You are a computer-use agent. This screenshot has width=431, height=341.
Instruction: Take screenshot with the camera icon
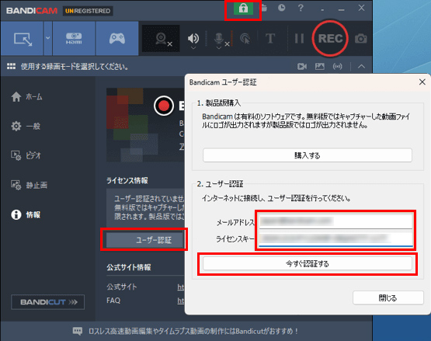click(x=361, y=39)
